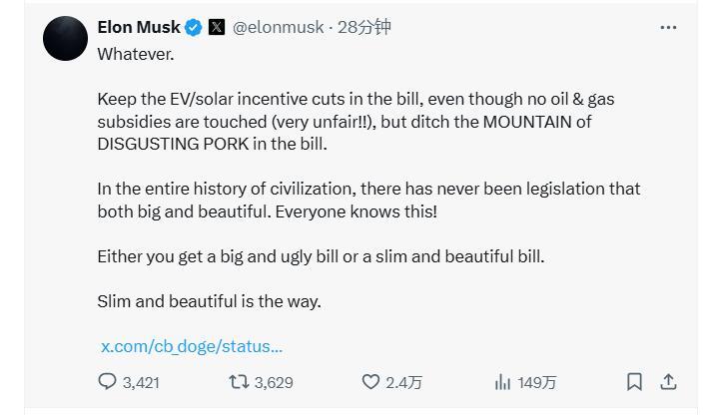Image resolution: width=711 pixels, height=415 pixels.
Task: Repost the tweet with the retweet arrows icon
Action: tap(239, 382)
